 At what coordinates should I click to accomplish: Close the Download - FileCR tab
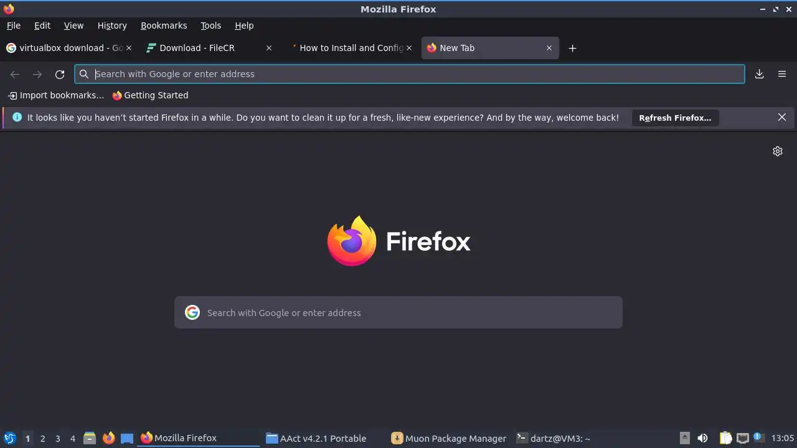pyautogui.click(x=269, y=48)
